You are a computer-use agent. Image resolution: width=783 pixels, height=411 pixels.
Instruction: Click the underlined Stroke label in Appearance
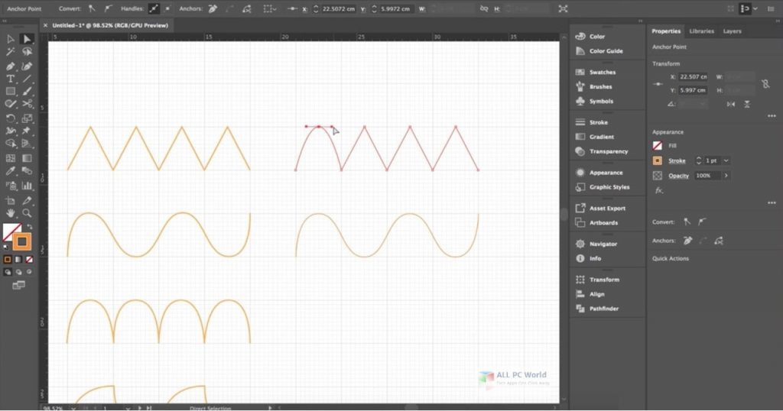(x=677, y=161)
